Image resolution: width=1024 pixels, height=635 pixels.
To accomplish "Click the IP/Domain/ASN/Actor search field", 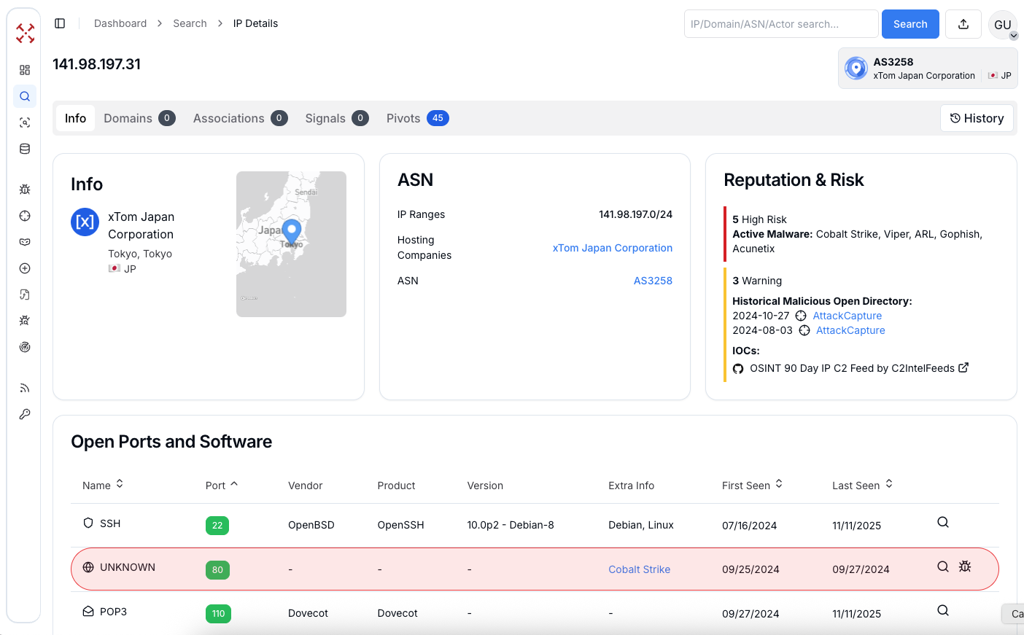I will (x=780, y=24).
